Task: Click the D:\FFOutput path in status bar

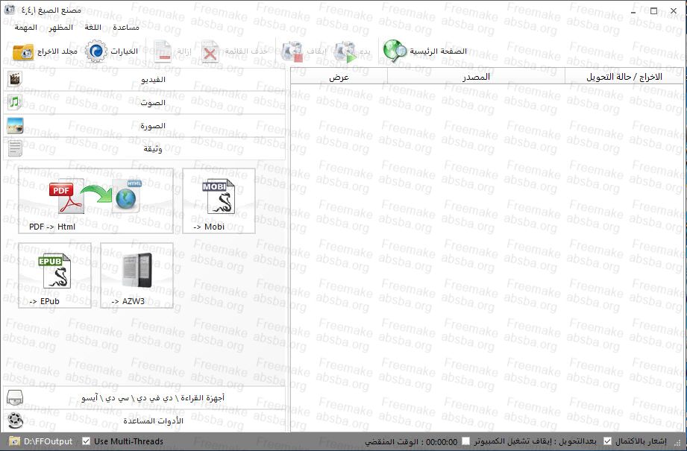Action: [48, 441]
